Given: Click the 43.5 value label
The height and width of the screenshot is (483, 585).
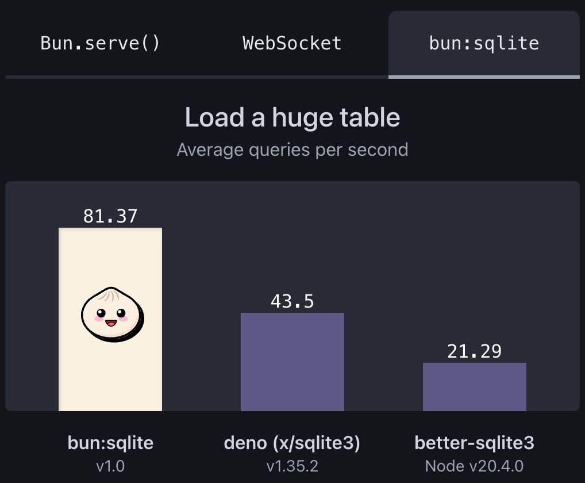Looking at the screenshot, I should [x=292, y=301].
